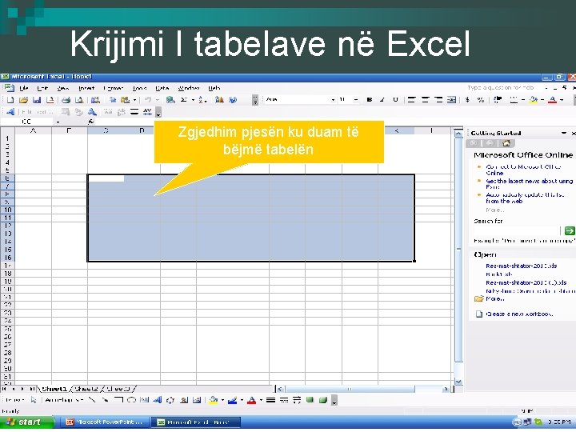Screen dimensions: 576x432
Task: Click the Print Preview icon
Action: (79, 100)
